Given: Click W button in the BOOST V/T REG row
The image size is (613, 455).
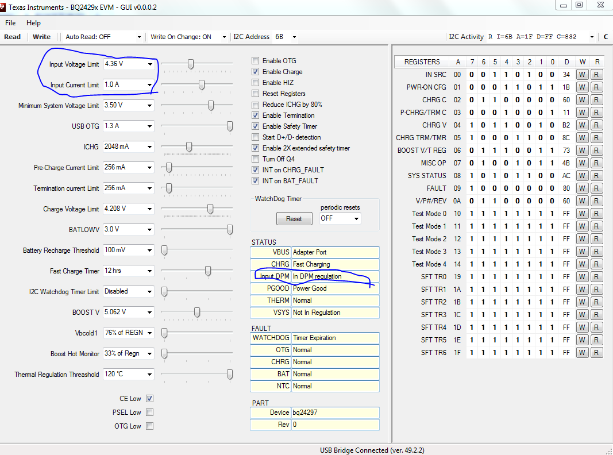Looking at the screenshot, I should (x=582, y=151).
